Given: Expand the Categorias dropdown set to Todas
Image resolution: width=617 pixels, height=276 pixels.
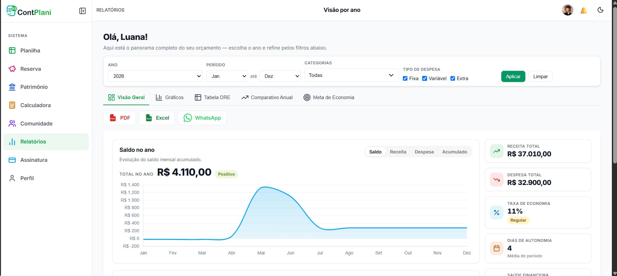Looking at the screenshot, I should (x=351, y=75).
